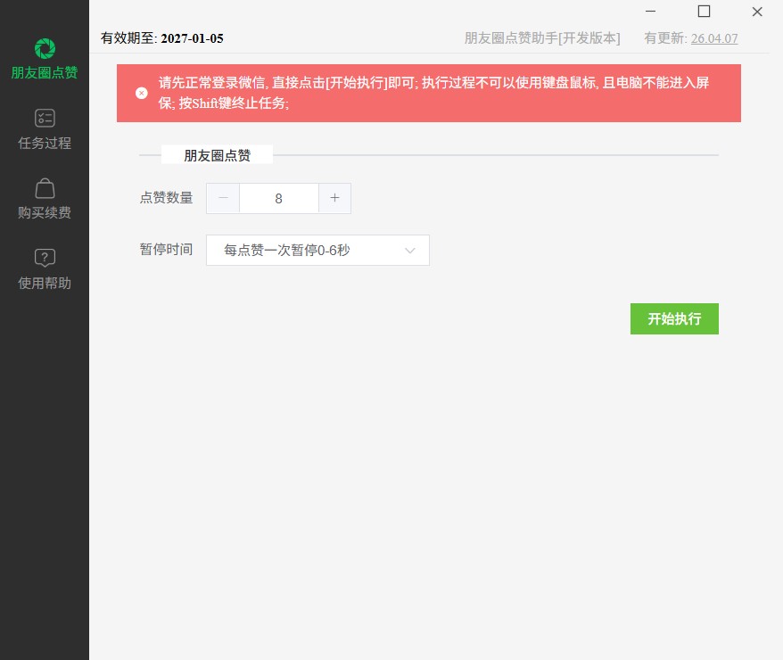This screenshot has height=660, width=783.
Task: Close the application window
Action: (x=757, y=12)
